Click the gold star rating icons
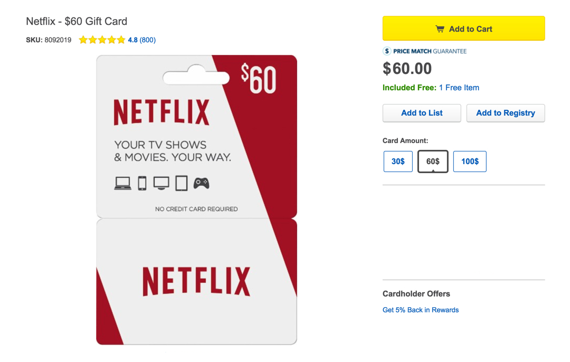 [102, 40]
